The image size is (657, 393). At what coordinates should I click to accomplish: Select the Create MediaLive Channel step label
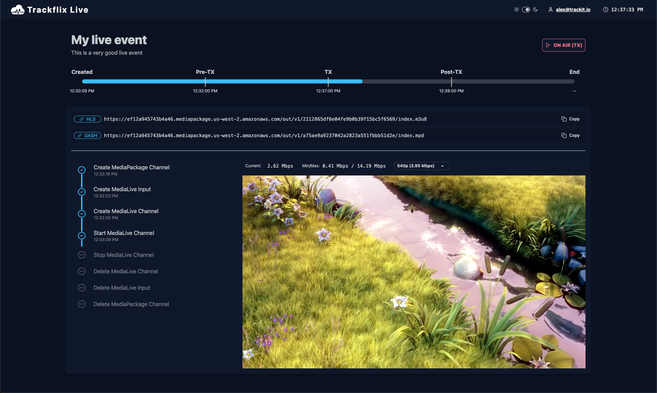[x=126, y=211]
